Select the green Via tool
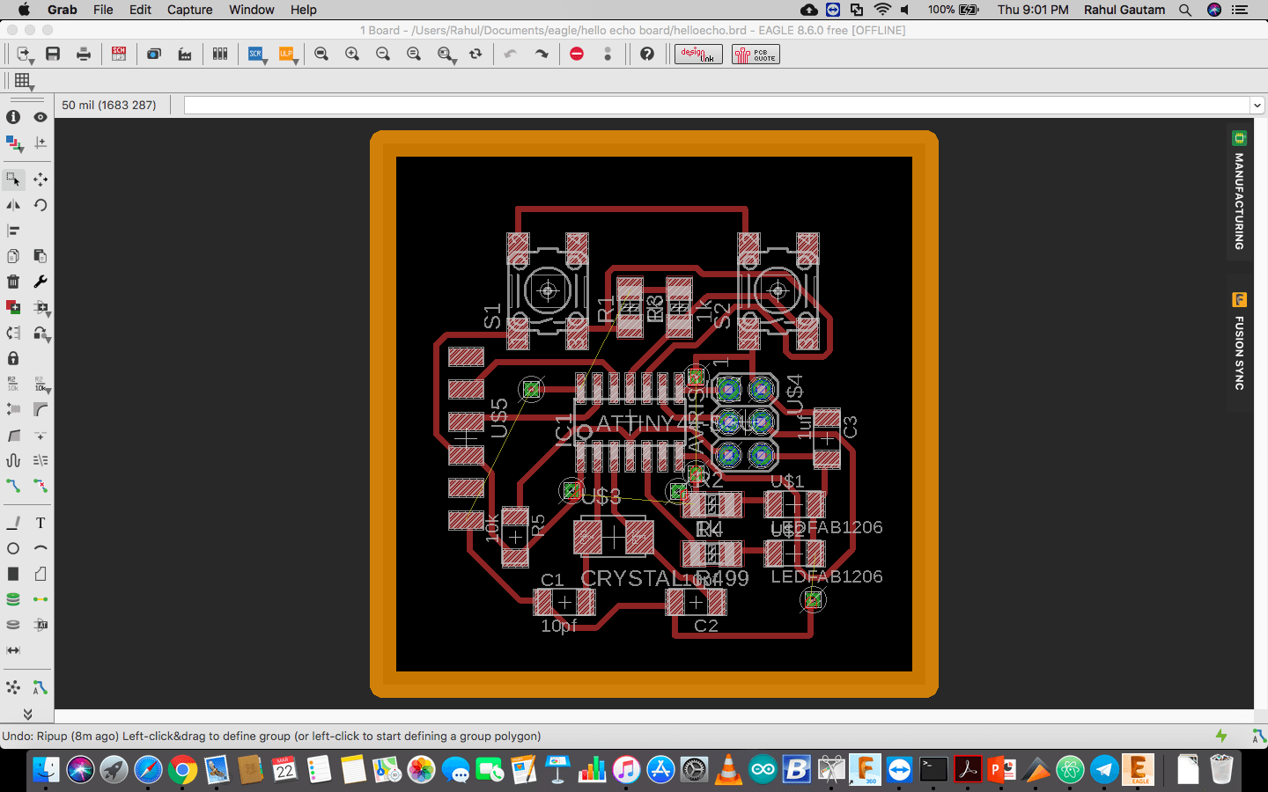This screenshot has width=1268, height=792. click(x=13, y=599)
